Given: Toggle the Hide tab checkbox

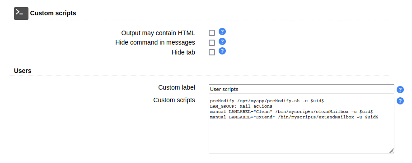Looking at the screenshot, I should pos(212,52).
